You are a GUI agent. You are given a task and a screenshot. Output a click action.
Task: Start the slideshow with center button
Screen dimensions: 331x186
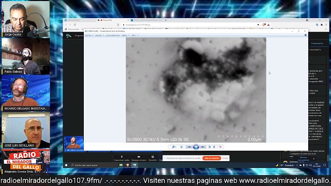pyautogui.click(x=196, y=147)
